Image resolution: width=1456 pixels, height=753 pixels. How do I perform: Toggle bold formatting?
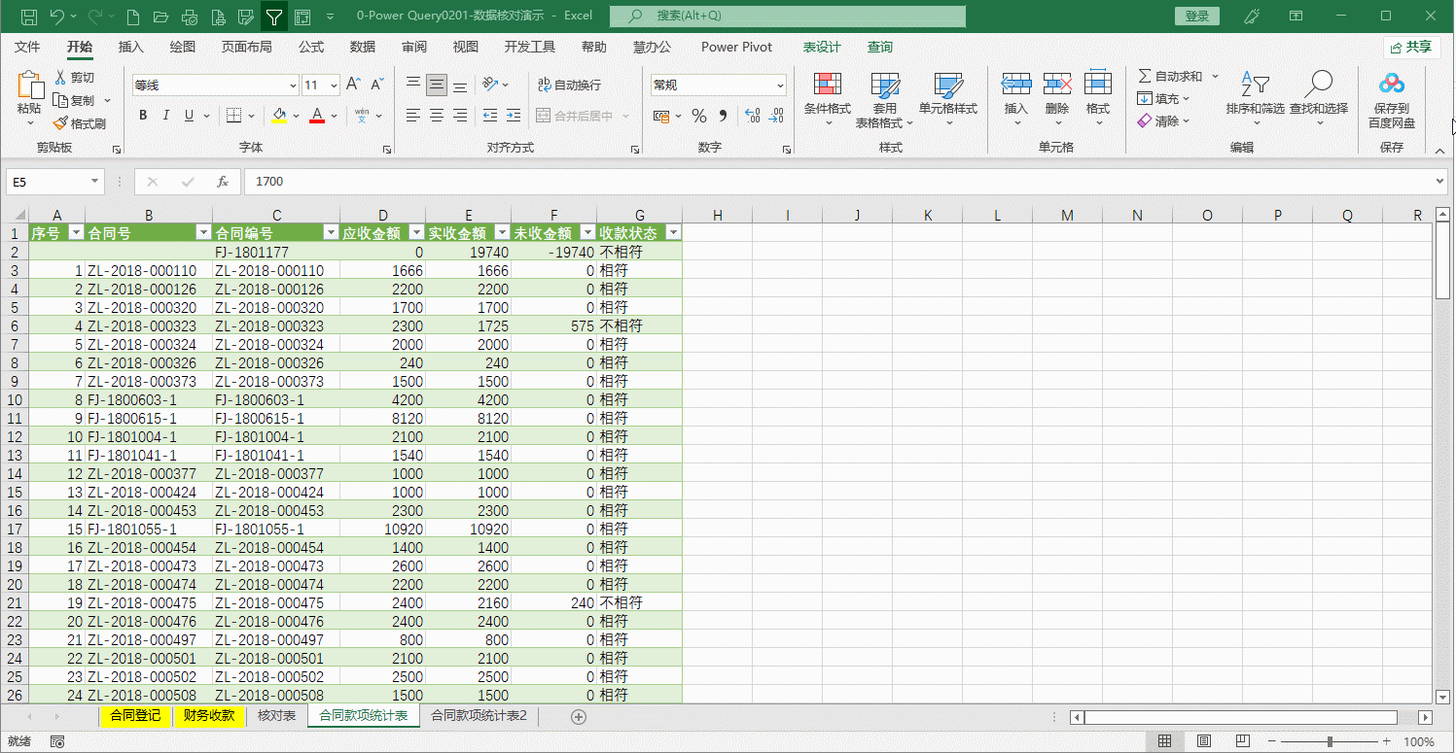coord(143,116)
